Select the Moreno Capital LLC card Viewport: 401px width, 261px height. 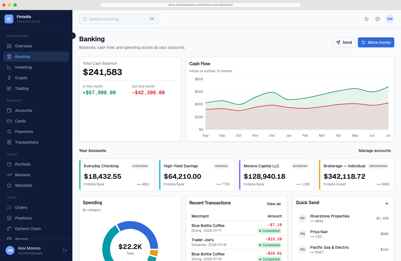coord(277,175)
